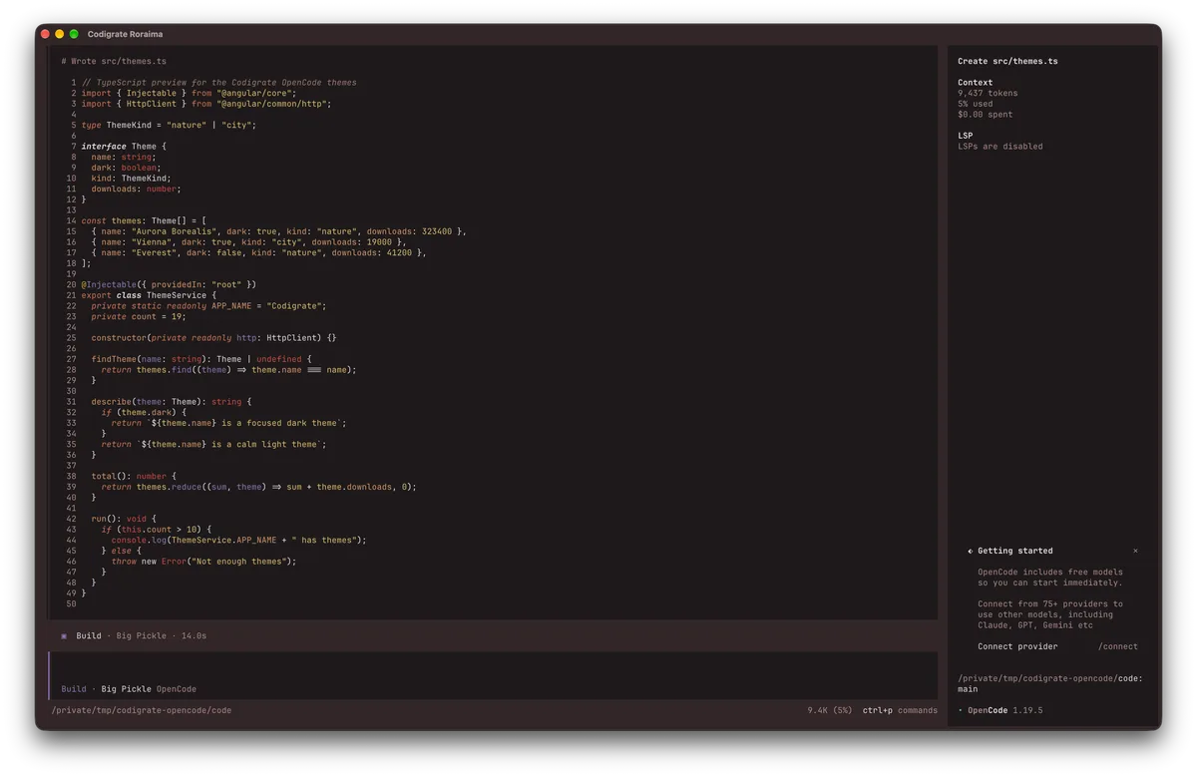
Task: Click the '$0.00 spent' value
Action: click(986, 114)
